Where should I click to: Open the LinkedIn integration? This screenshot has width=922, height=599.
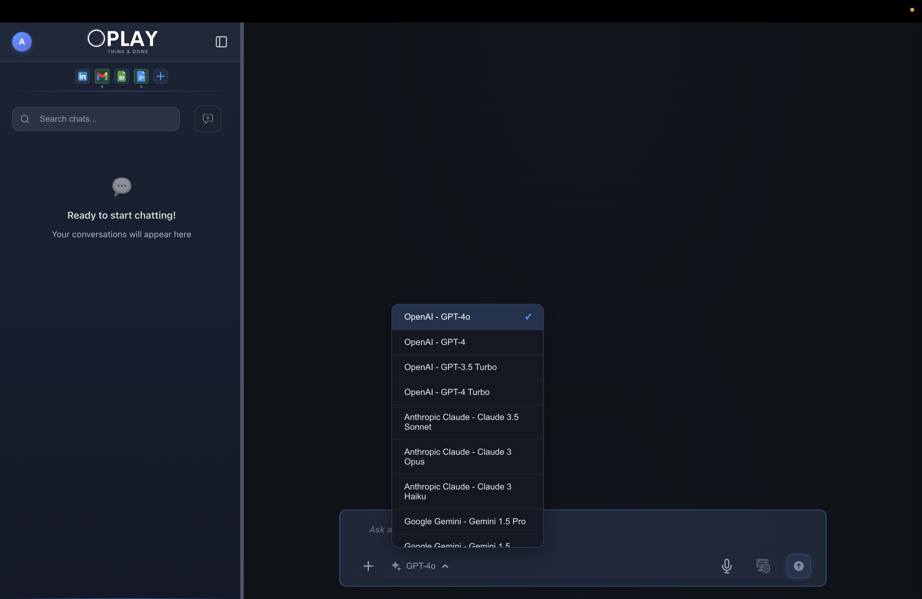tap(82, 76)
